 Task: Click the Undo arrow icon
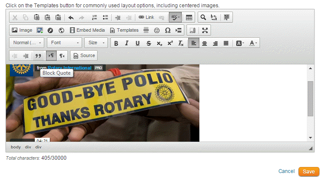point(71,18)
